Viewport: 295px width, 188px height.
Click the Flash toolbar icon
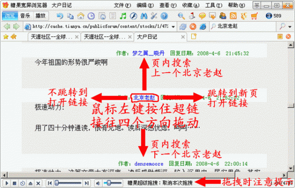(133, 16)
